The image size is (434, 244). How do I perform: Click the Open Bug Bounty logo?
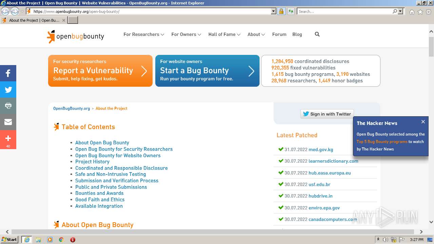coord(75,36)
